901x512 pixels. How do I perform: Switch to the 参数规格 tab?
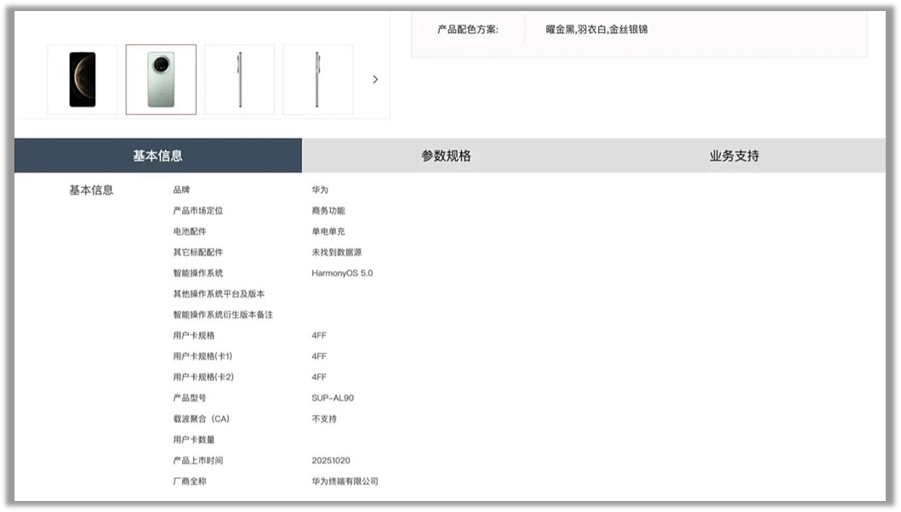[x=446, y=156]
